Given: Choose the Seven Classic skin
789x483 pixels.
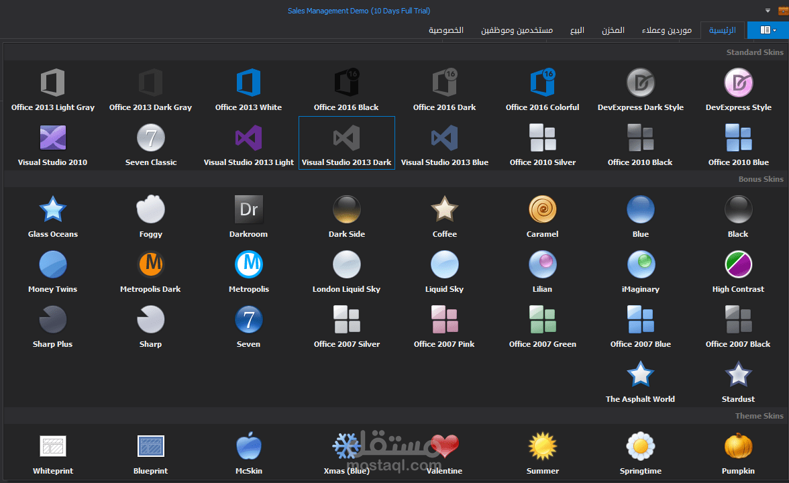Looking at the screenshot, I should [150, 144].
